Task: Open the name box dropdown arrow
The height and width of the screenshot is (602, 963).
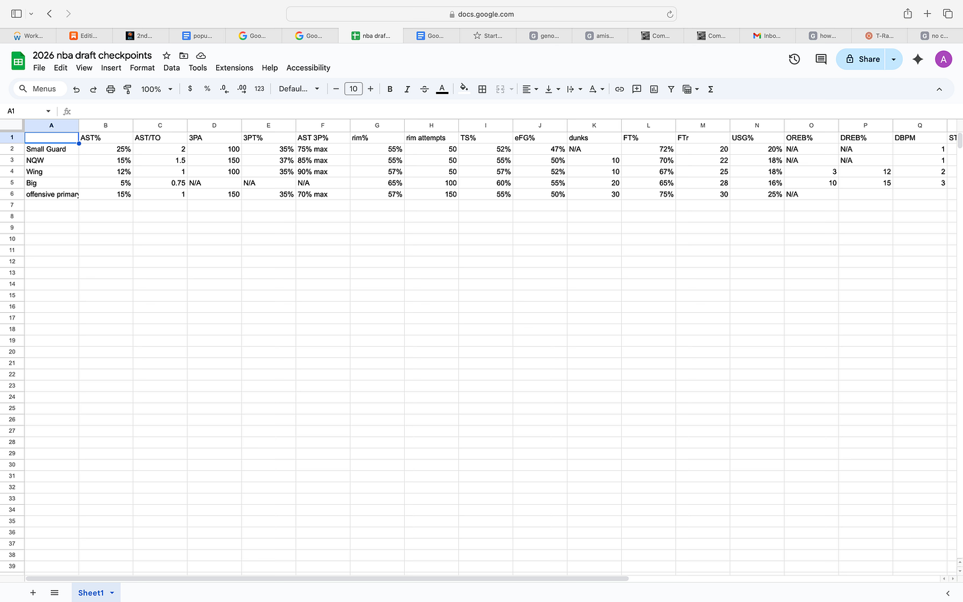Action: point(48,111)
